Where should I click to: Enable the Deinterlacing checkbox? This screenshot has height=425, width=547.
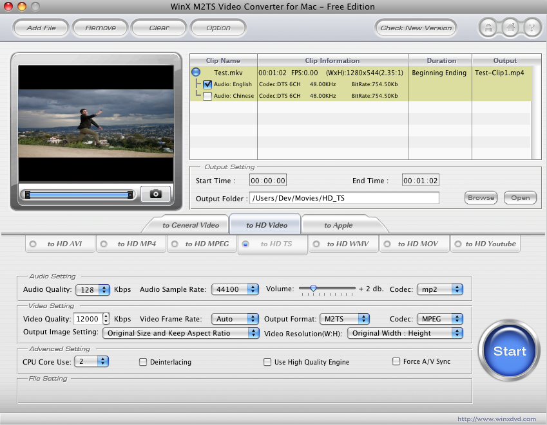pyautogui.click(x=142, y=362)
